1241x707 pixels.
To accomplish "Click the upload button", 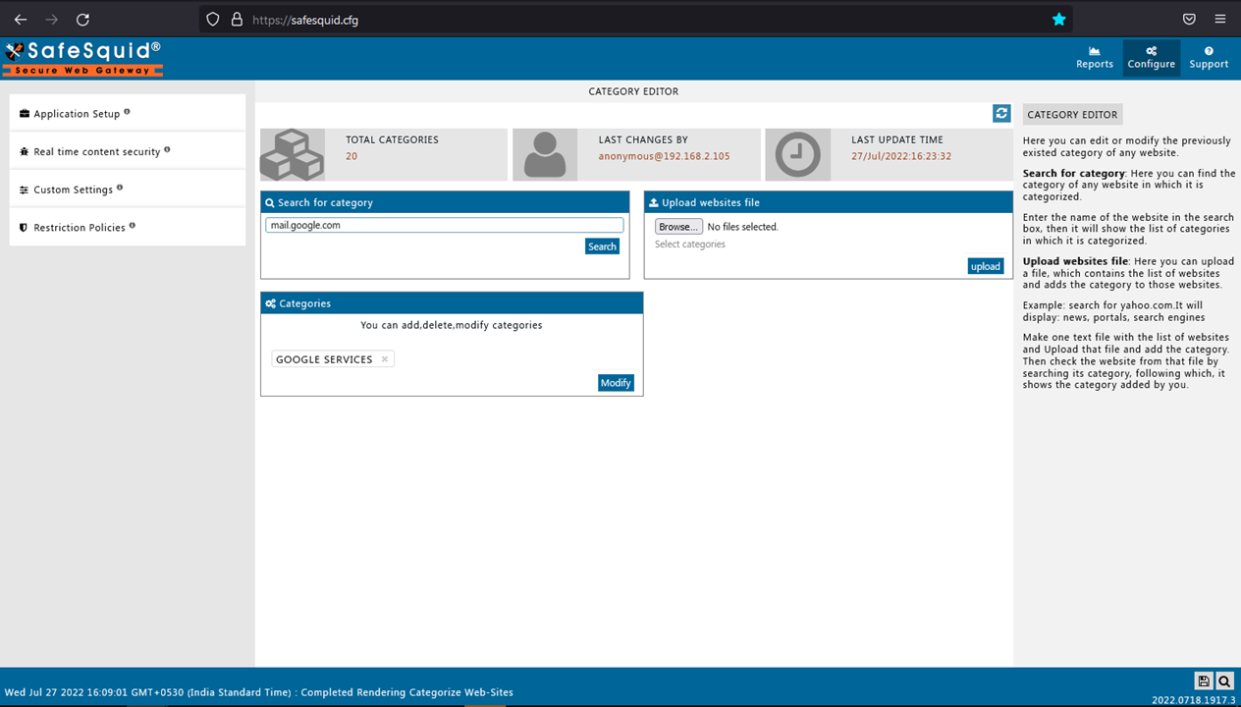I will tap(985, 266).
